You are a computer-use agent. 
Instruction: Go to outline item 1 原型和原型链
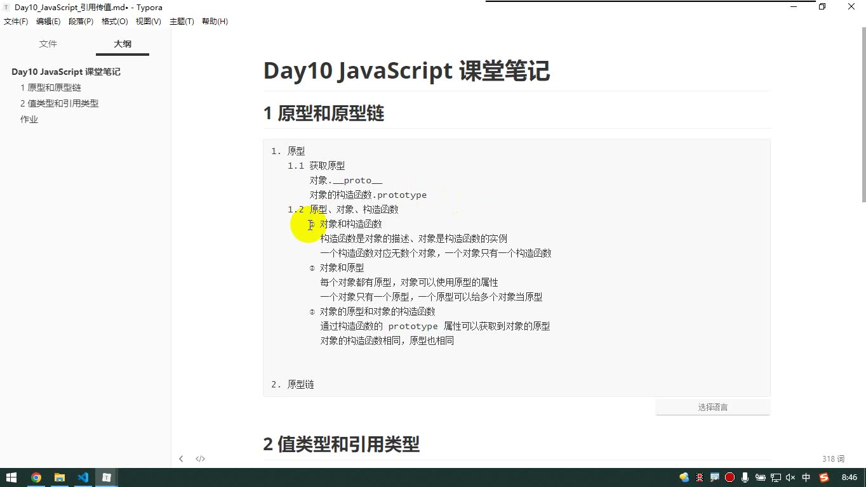click(51, 88)
